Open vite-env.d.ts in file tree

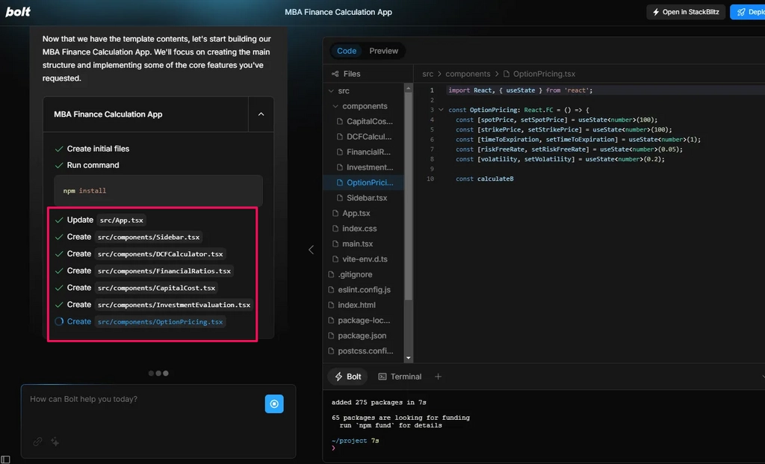364,259
